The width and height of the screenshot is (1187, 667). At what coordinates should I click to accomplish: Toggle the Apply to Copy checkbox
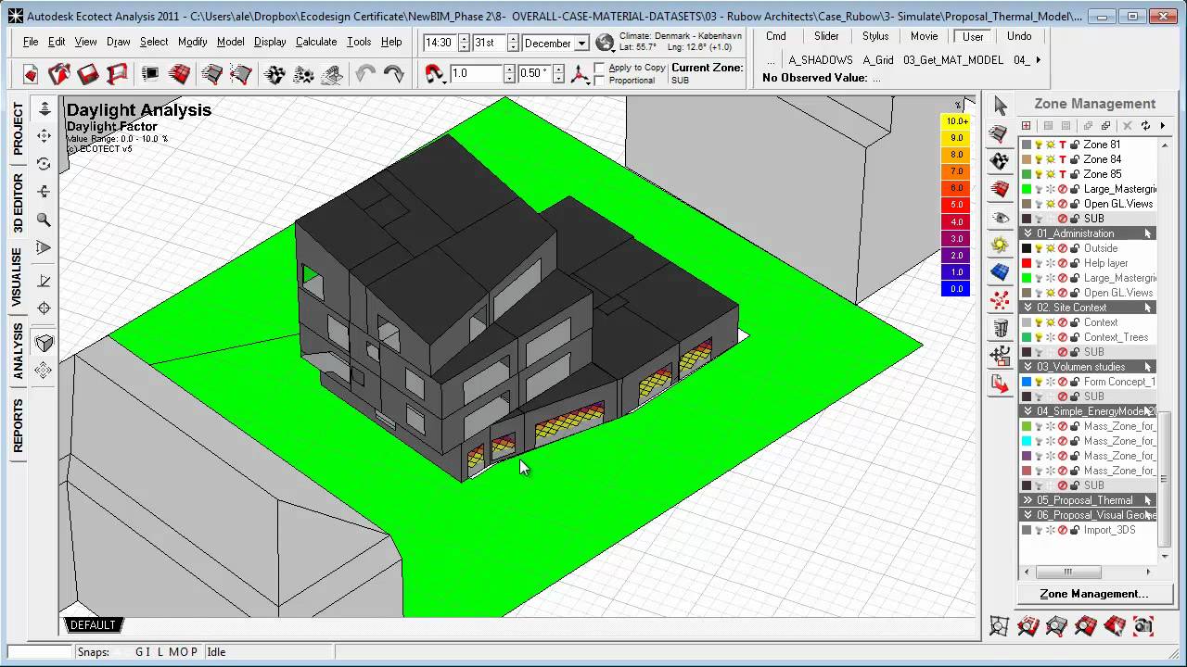point(600,68)
